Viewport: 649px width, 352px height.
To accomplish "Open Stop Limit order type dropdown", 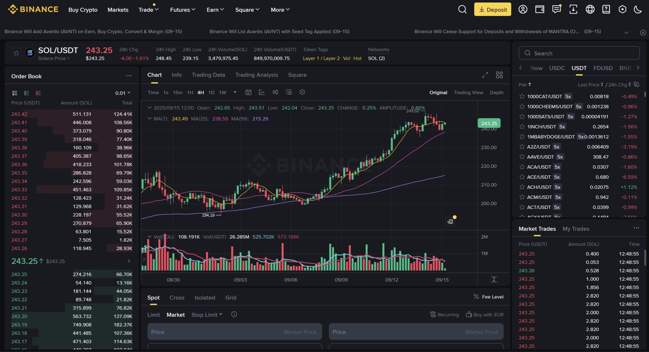I will coord(207,315).
